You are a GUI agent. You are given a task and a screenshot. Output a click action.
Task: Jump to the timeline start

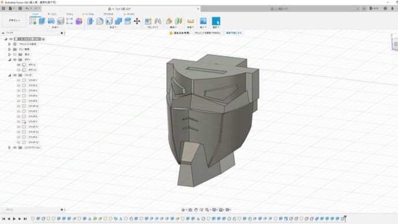tap(3, 219)
